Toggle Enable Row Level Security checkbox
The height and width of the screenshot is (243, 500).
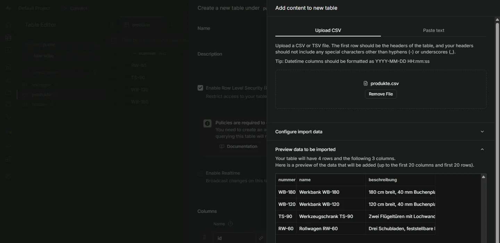point(200,88)
